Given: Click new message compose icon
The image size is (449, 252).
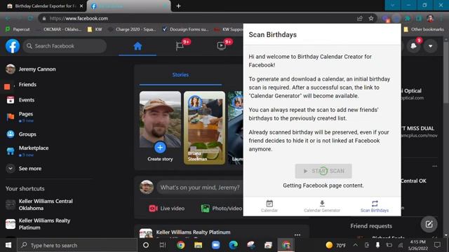Looking at the screenshot, I should pyautogui.click(x=429, y=224).
